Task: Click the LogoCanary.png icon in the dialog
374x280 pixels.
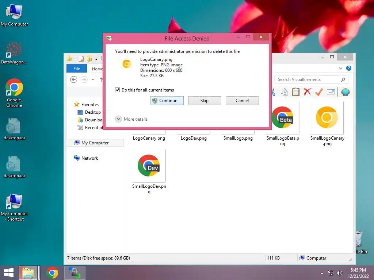Action: click(127, 64)
